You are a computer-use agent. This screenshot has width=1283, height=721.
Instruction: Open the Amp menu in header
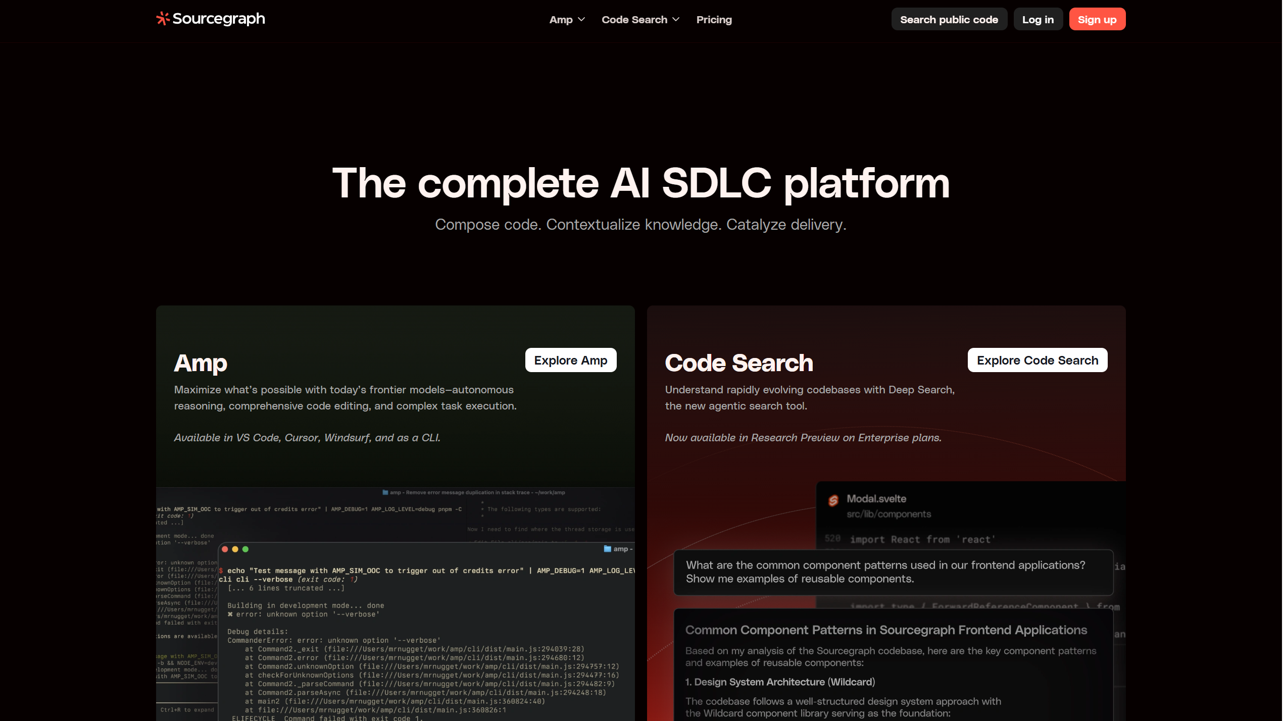coord(567,19)
